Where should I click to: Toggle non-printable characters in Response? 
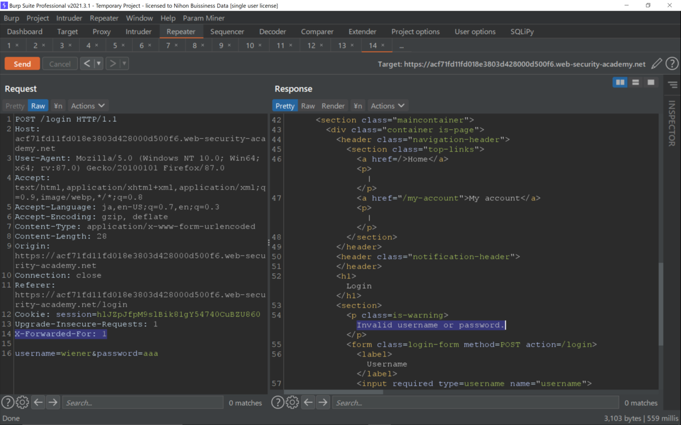coord(358,106)
